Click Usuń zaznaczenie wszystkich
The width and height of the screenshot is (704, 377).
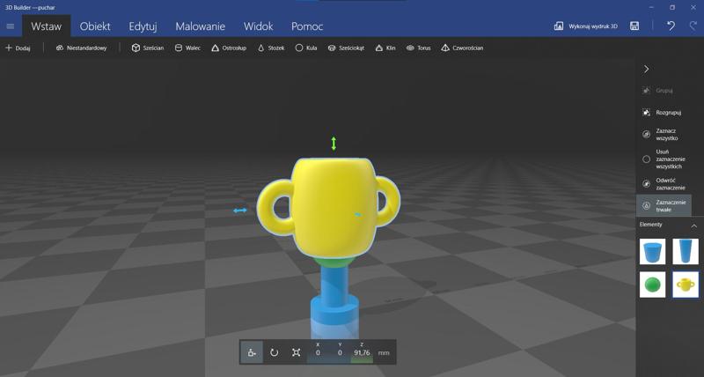coord(664,159)
